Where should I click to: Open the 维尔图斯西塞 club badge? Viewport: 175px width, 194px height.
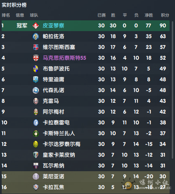click(x=36, y=47)
